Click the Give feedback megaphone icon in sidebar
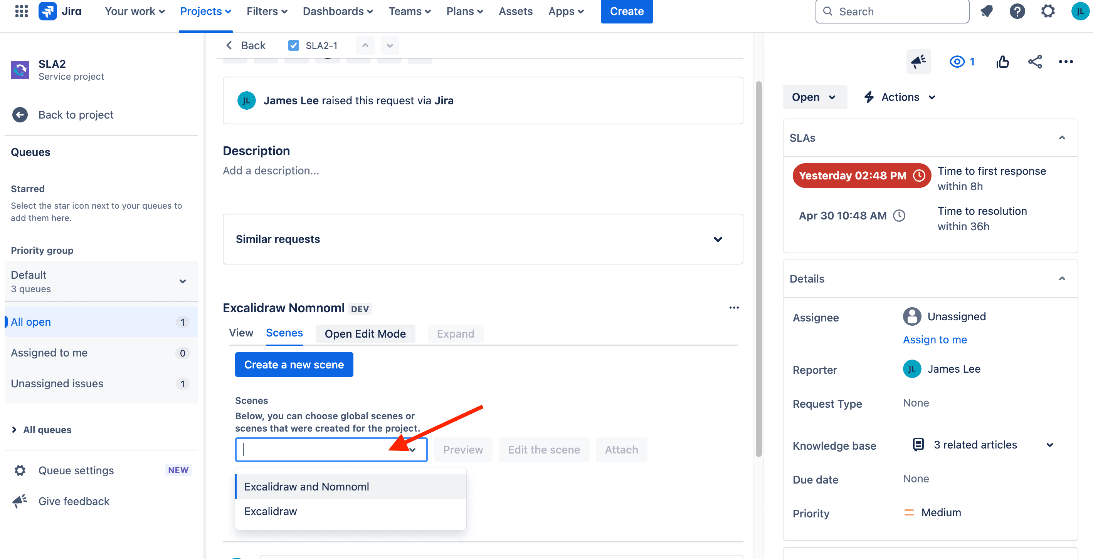The height and width of the screenshot is (559, 1093). point(20,501)
